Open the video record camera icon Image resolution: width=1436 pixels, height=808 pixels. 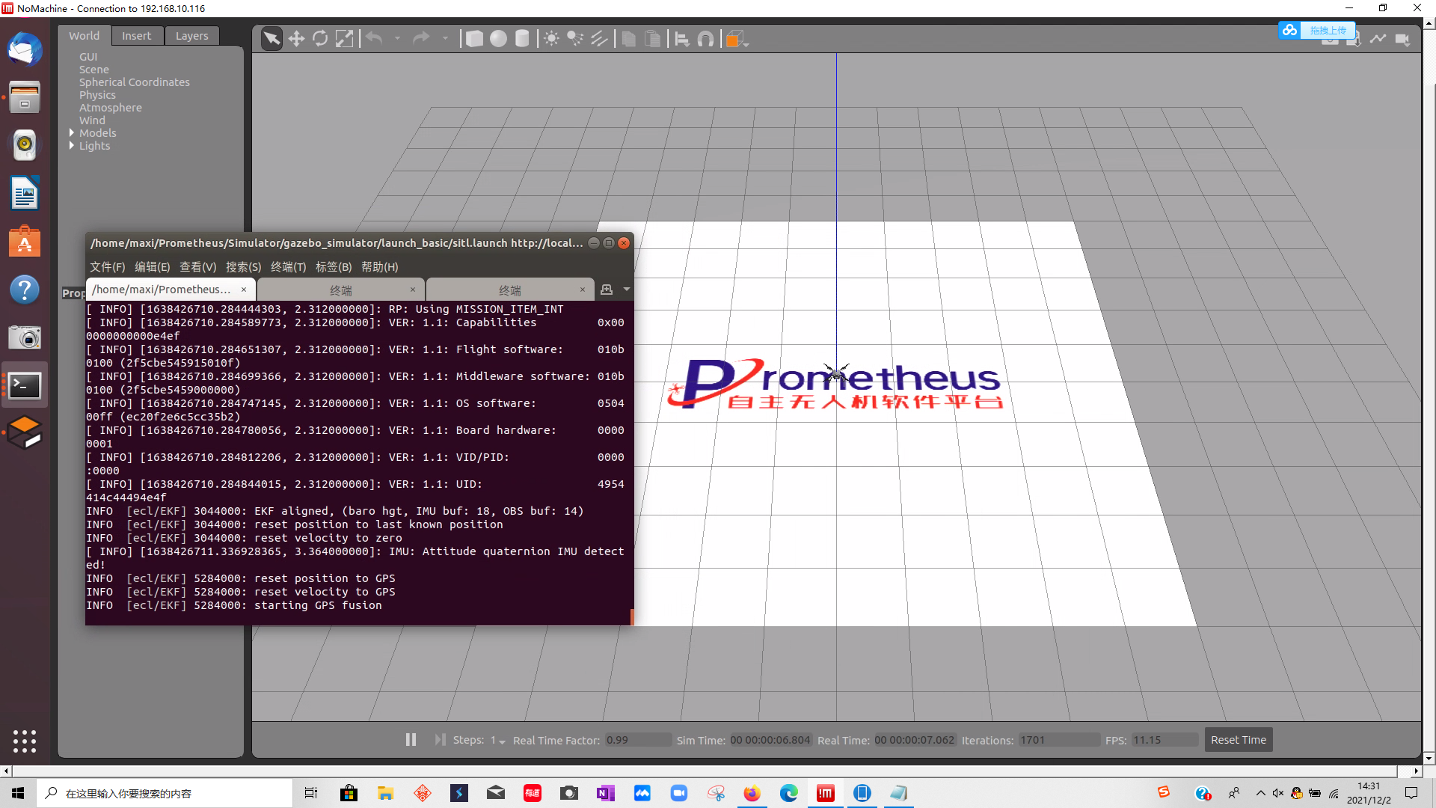point(1402,39)
